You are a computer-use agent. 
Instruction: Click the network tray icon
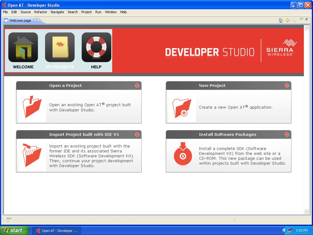pos(290,230)
